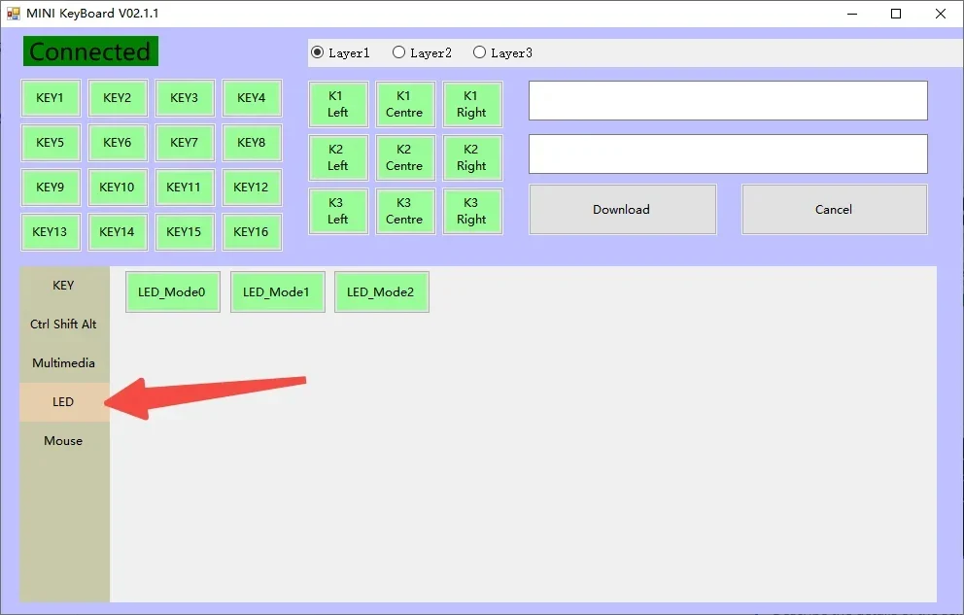
Task: Choose LED_Mode0 option
Action: [173, 291]
